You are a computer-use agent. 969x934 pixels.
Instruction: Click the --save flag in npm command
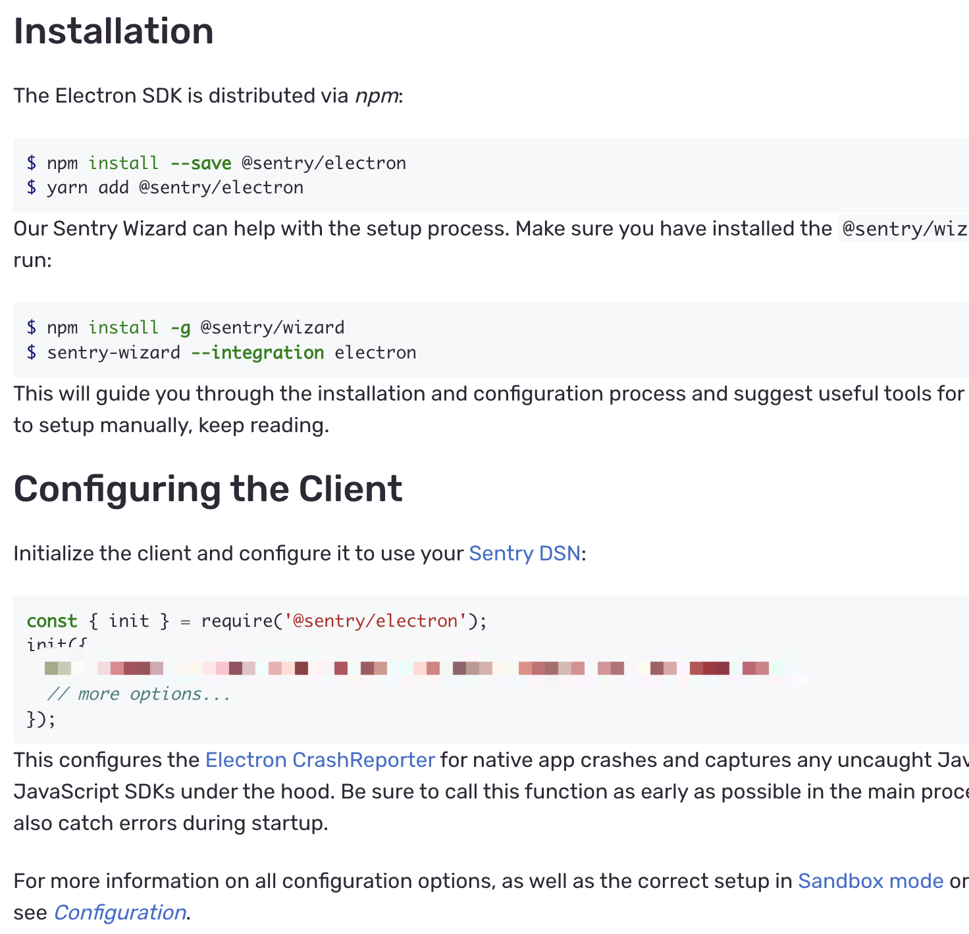tap(201, 163)
